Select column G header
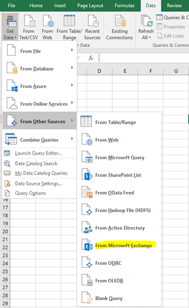This screenshot has height=308, width=189. click(x=176, y=71)
